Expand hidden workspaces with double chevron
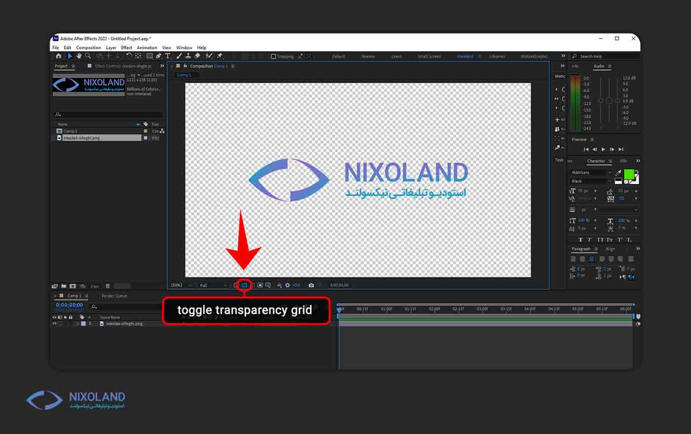The image size is (691, 434). 563,56
